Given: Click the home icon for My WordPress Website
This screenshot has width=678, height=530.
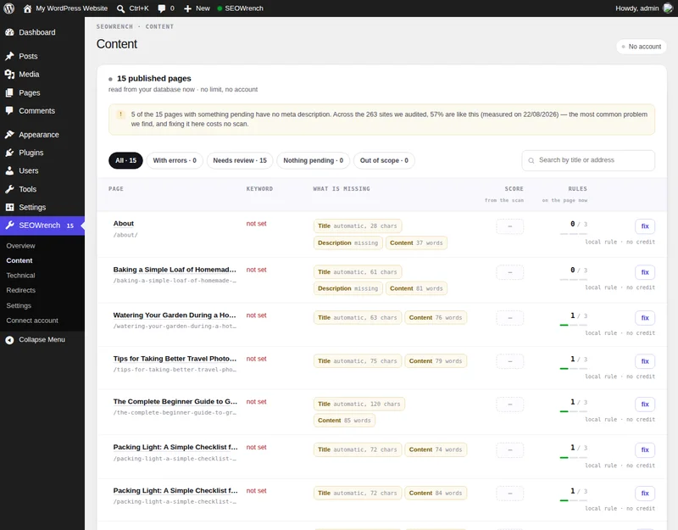Looking at the screenshot, I should click(27, 8).
